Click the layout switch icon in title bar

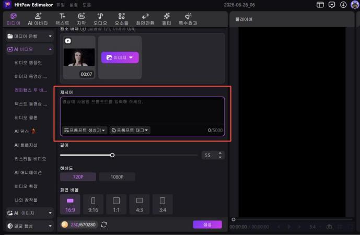coord(320,5)
